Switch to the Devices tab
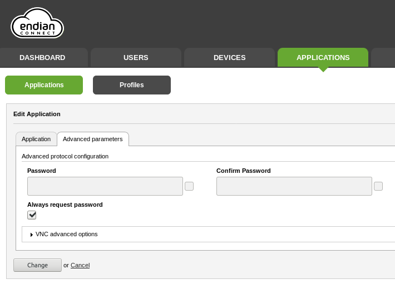Image resolution: width=395 pixels, height=284 pixels. pos(229,58)
